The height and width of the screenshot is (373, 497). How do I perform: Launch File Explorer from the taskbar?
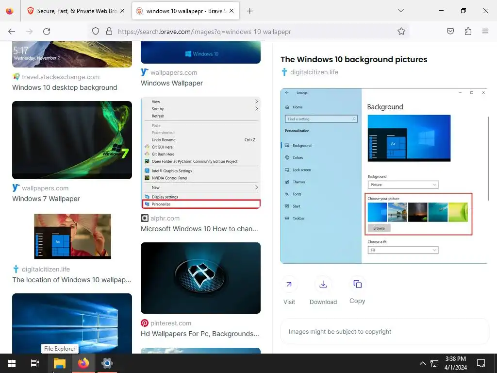[x=59, y=363]
